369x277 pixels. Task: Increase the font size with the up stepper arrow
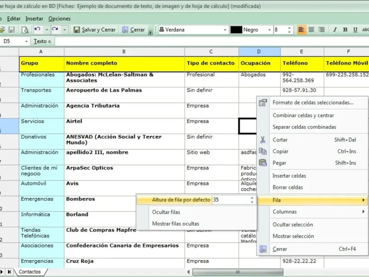tap(289, 28)
